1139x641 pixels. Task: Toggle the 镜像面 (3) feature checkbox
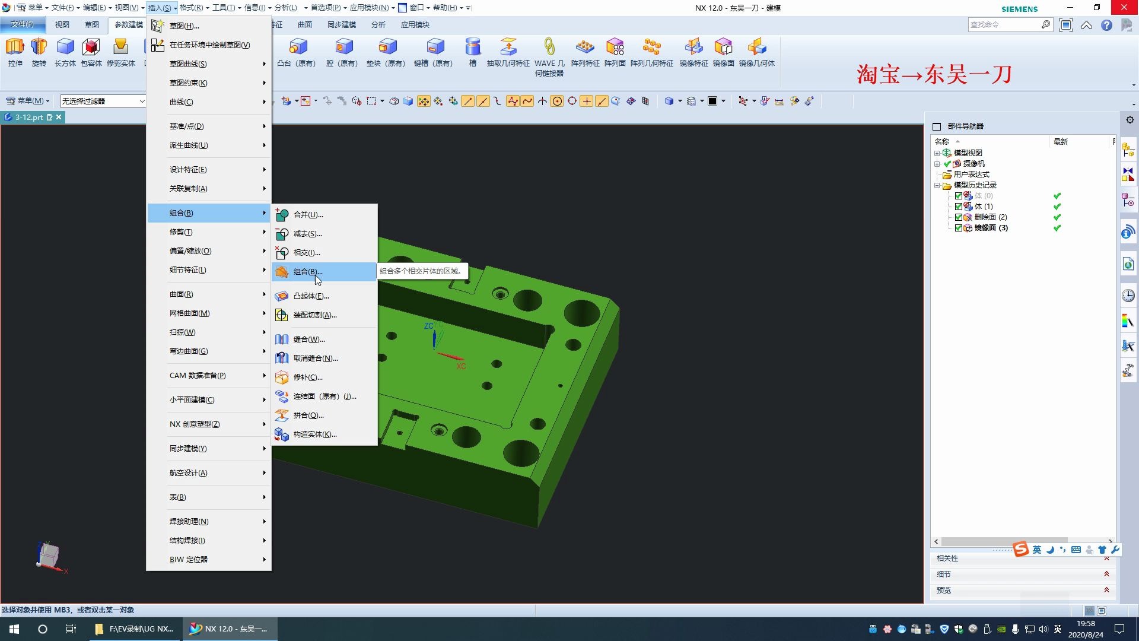tap(959, 228)
